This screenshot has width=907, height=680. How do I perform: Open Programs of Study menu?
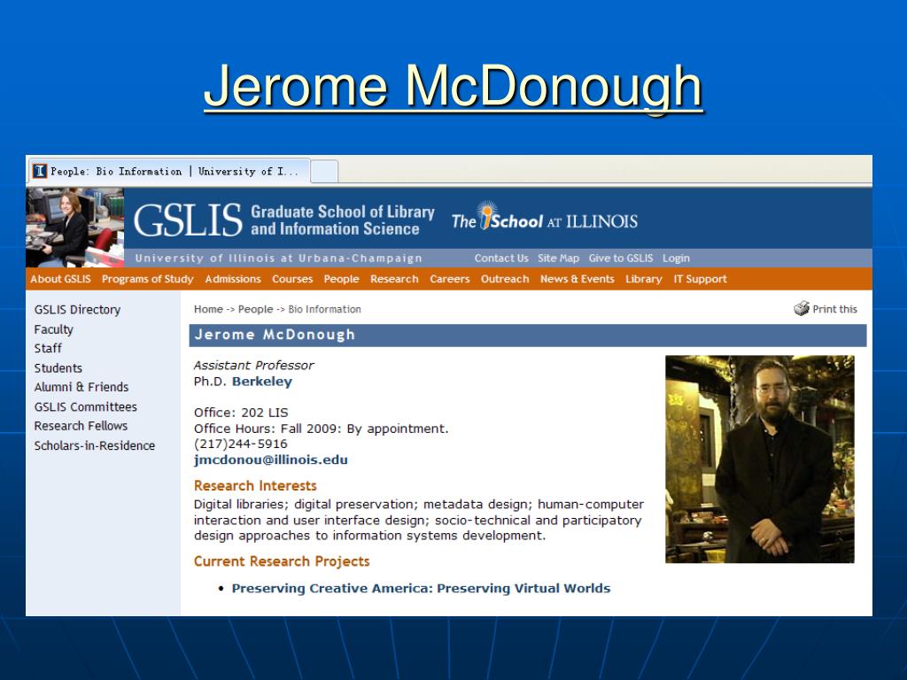148,279
